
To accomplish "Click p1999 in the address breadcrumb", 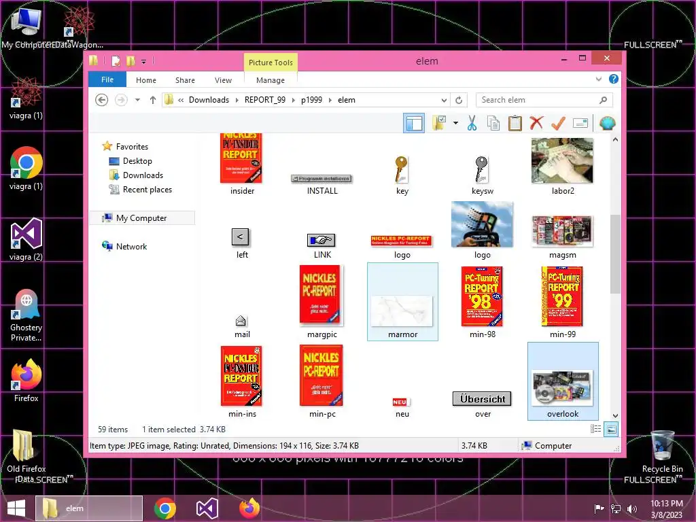I will (x=311, y=100).
